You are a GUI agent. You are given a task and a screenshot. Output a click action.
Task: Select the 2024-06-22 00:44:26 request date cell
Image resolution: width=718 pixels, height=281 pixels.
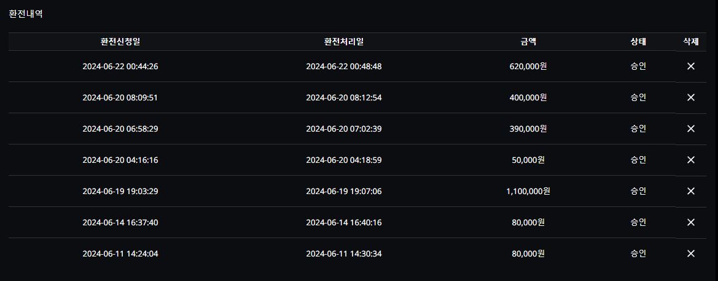pos(120,66)
